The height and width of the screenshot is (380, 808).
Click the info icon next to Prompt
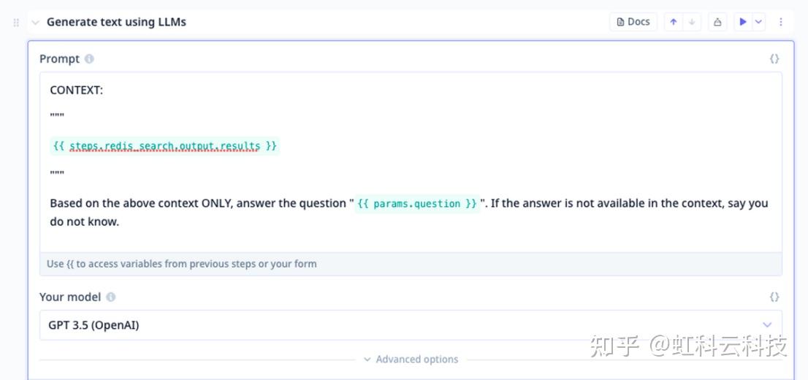89,58
